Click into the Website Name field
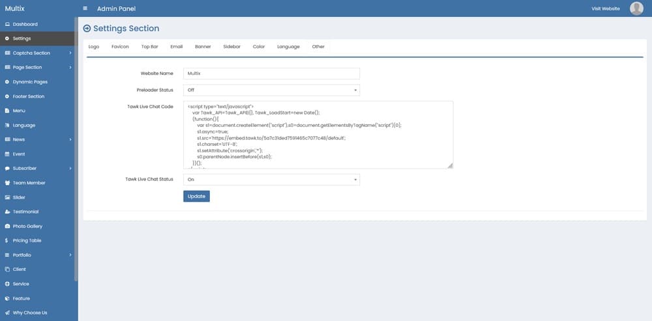The height and width of the screenshot is (321, 652). (271, 74)
